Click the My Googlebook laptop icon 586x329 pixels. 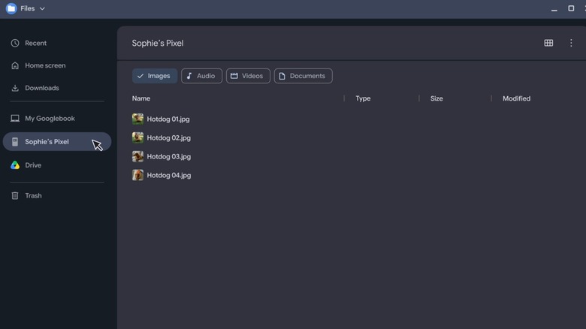pyautogui.click(x=15, y=119)
